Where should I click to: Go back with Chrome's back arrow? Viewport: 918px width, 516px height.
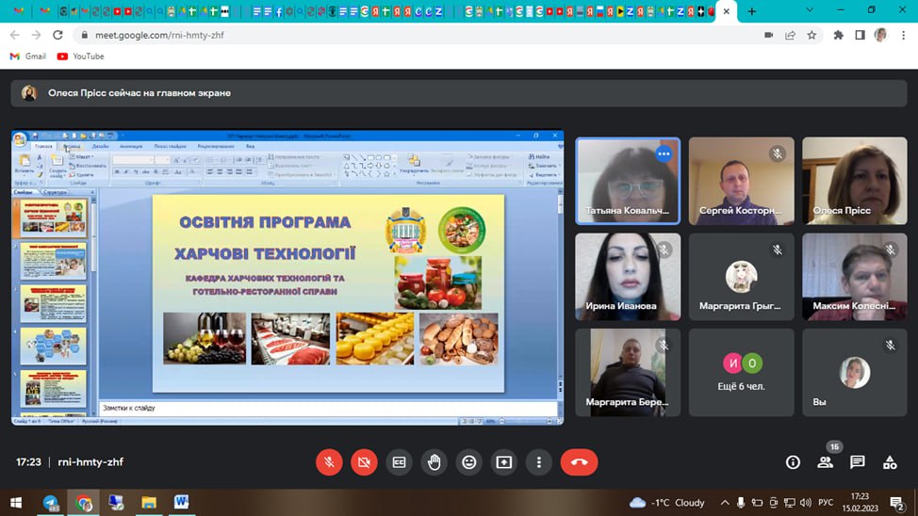tap(15, 35)
